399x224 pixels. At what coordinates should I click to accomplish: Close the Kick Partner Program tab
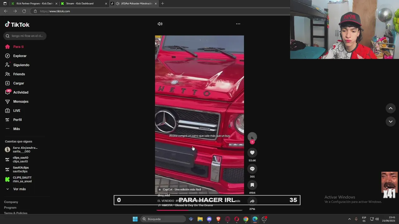click(56, 4)
